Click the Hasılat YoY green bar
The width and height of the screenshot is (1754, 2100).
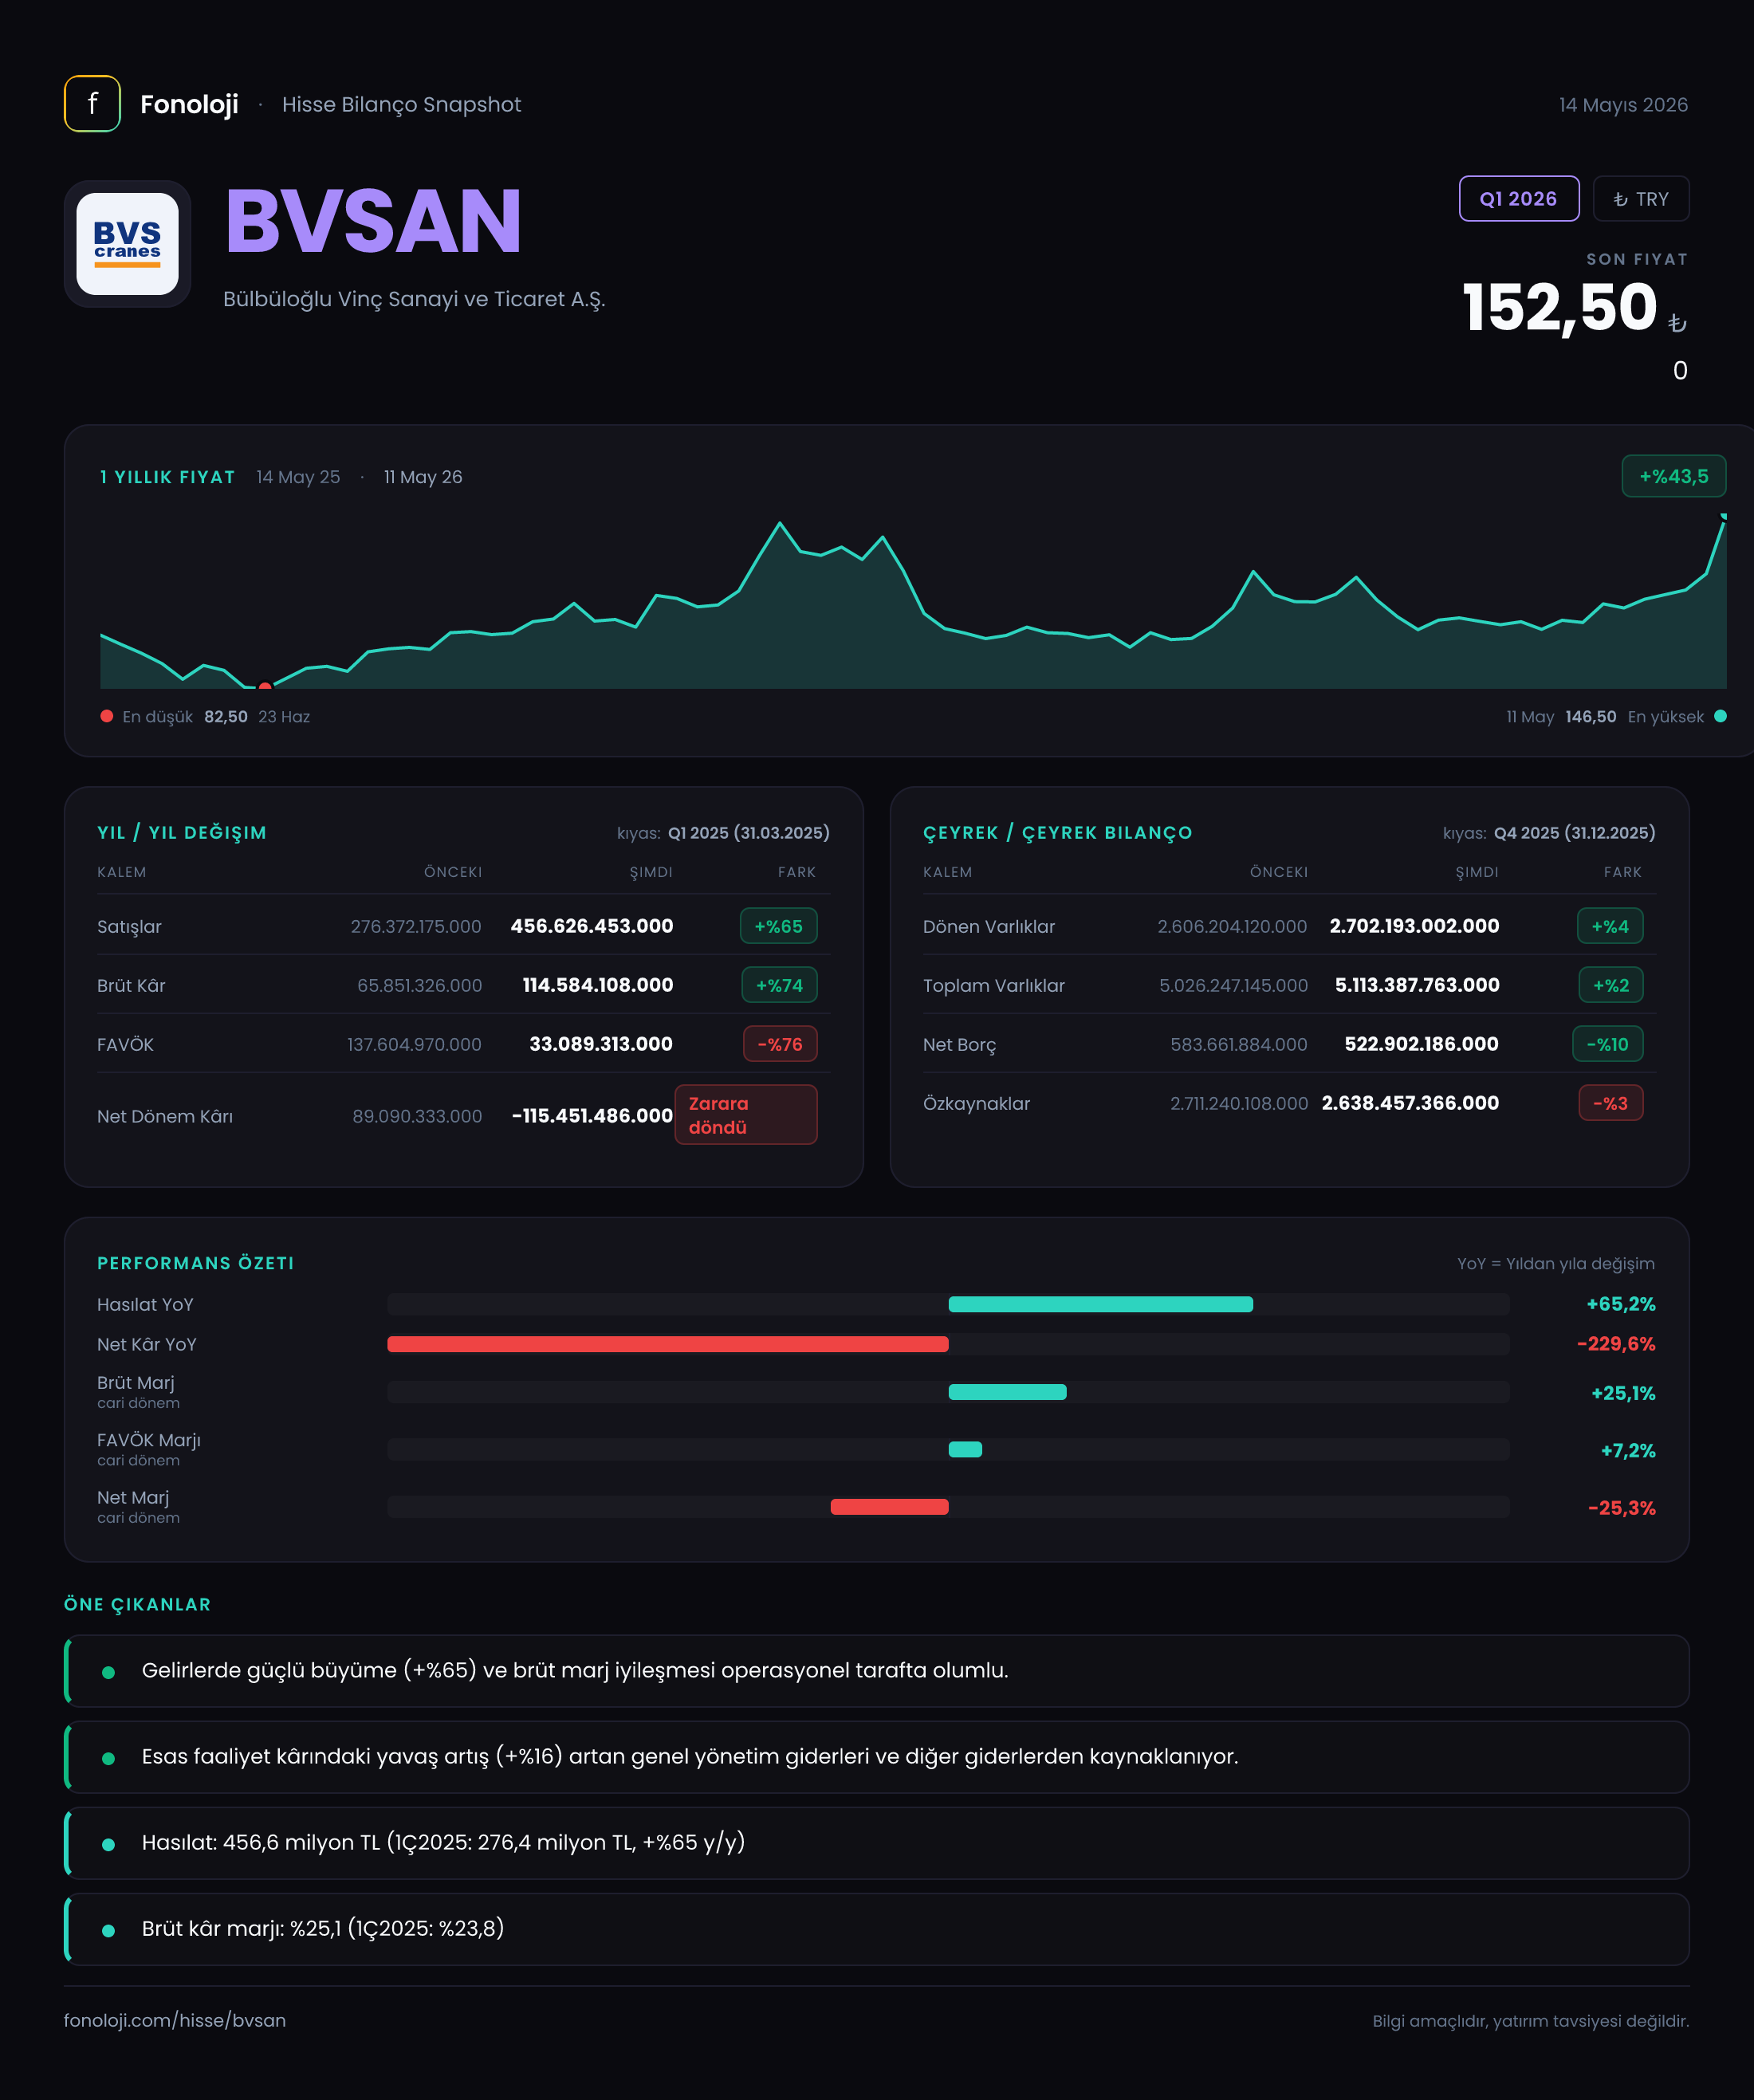click(1100, 1304)
